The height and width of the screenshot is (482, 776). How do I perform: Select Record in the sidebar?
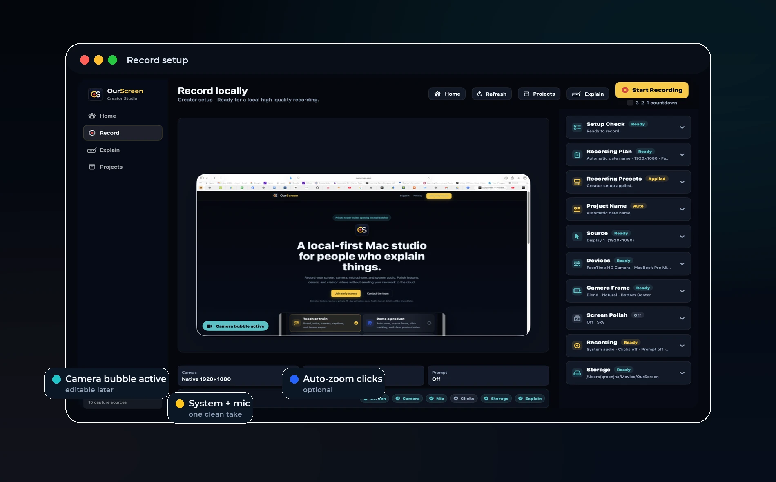(x=123, y=133)
